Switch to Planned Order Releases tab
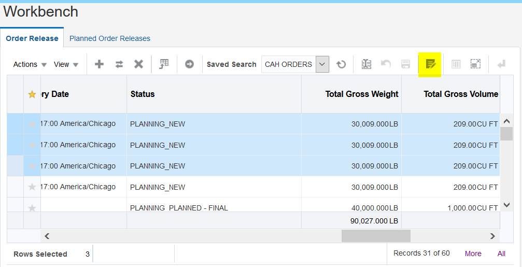Viewport: 522px width, 267px height. click(110, 38)
